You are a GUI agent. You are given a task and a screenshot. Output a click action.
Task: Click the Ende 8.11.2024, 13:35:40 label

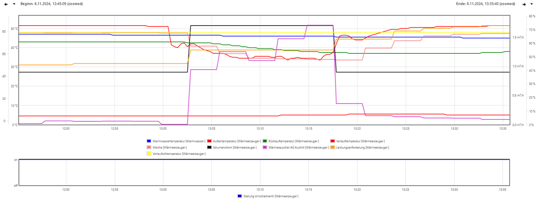[485, 4]
